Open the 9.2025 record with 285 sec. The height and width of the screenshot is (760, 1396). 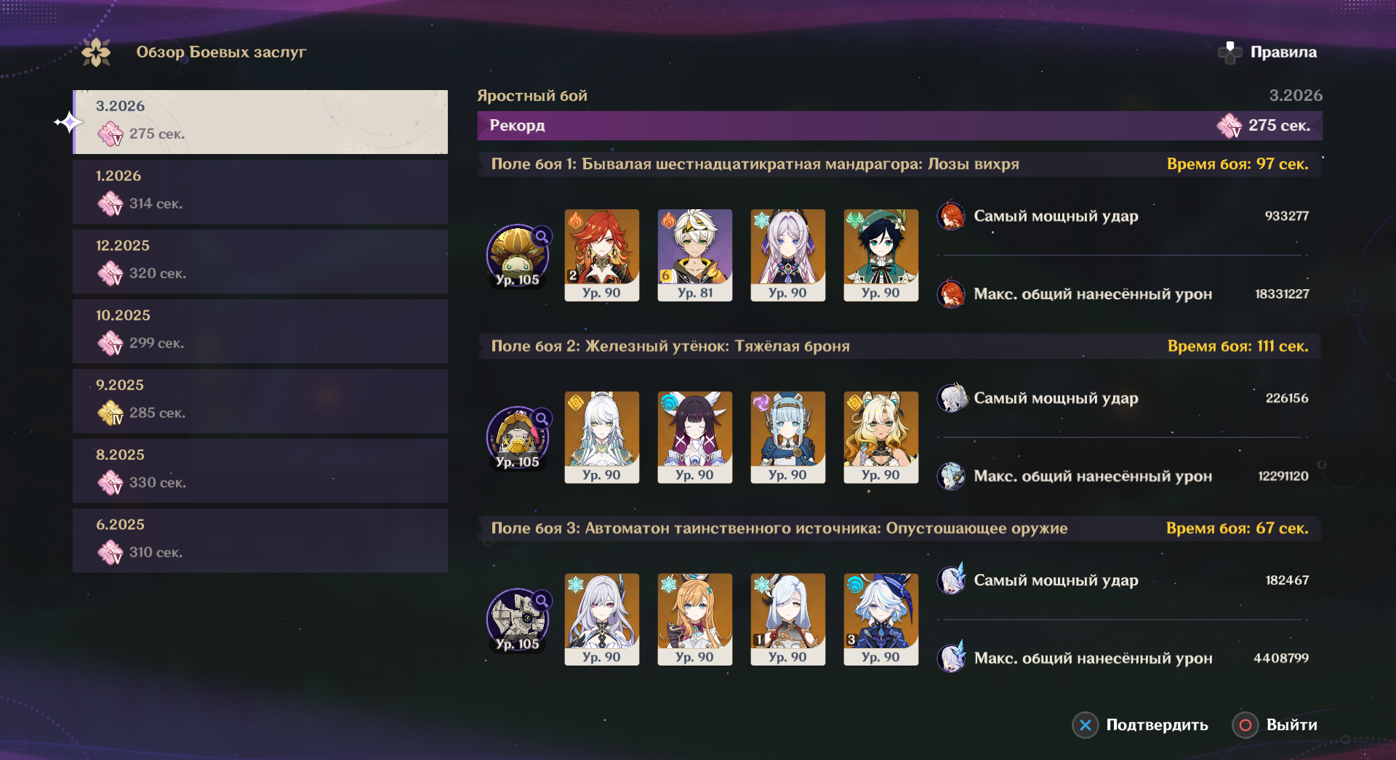click(260, 401)
